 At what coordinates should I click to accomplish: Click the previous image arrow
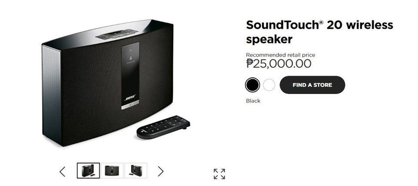(62, 172)
